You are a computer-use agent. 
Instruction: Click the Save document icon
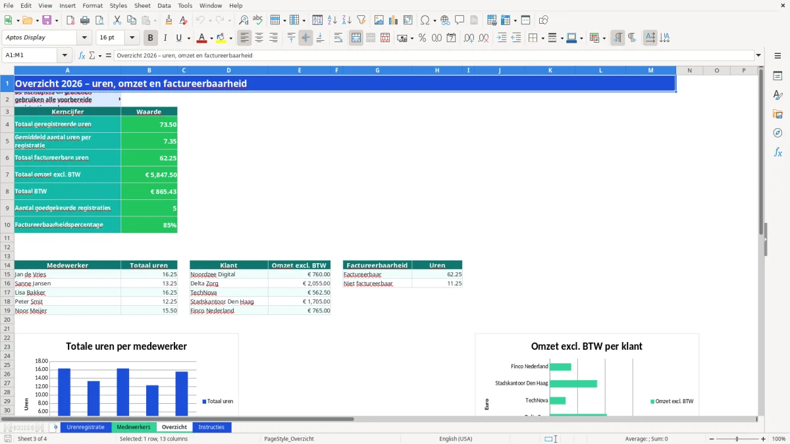click(47, 20)
